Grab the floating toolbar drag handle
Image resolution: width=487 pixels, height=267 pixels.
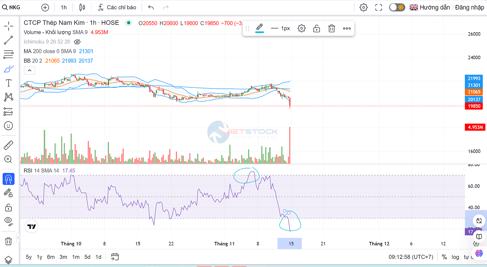pyautogui.click(x=248, y=28)
